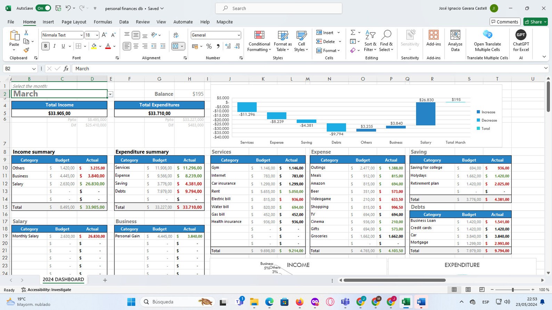
Task: Toggle Align Right for the cell
Action: coord(145,46)
